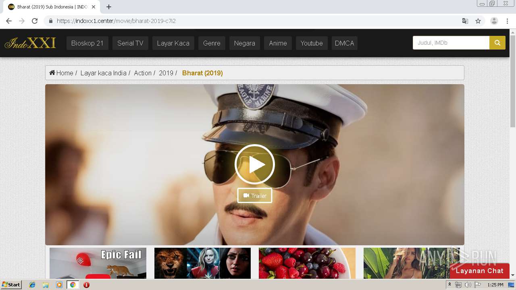516x290 pixels.
Task: Open DMCA page
Action: tap(345, 43)
